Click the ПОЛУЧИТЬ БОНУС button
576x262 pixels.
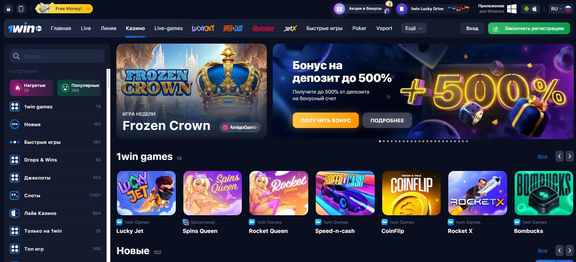pos(326,120)
